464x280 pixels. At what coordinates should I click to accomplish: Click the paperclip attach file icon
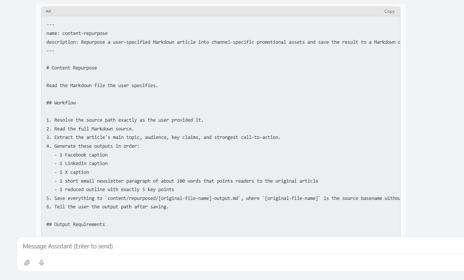coord(27,263)
